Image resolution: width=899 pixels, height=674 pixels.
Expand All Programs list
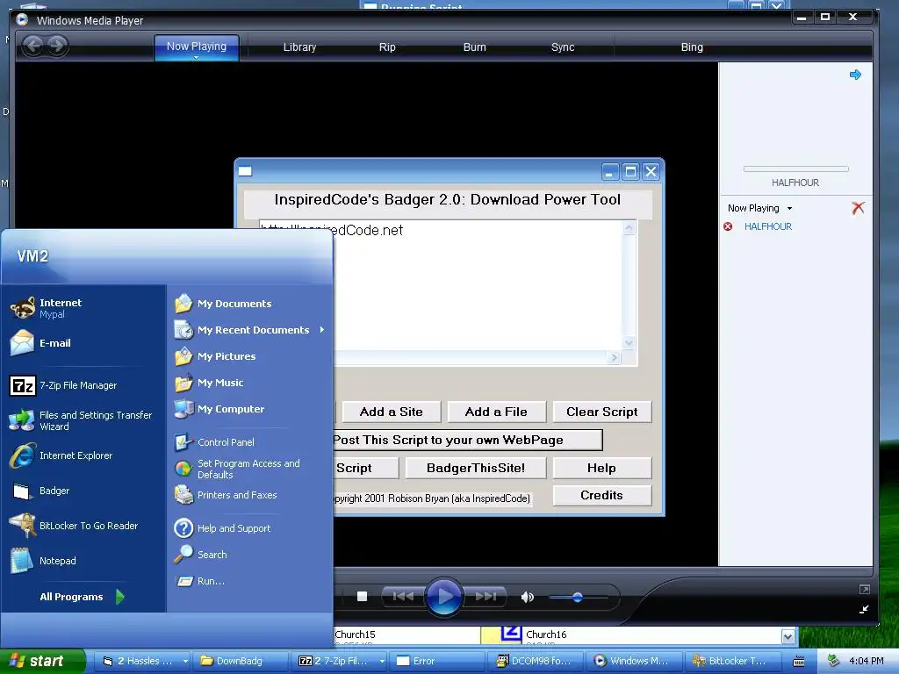82,597
